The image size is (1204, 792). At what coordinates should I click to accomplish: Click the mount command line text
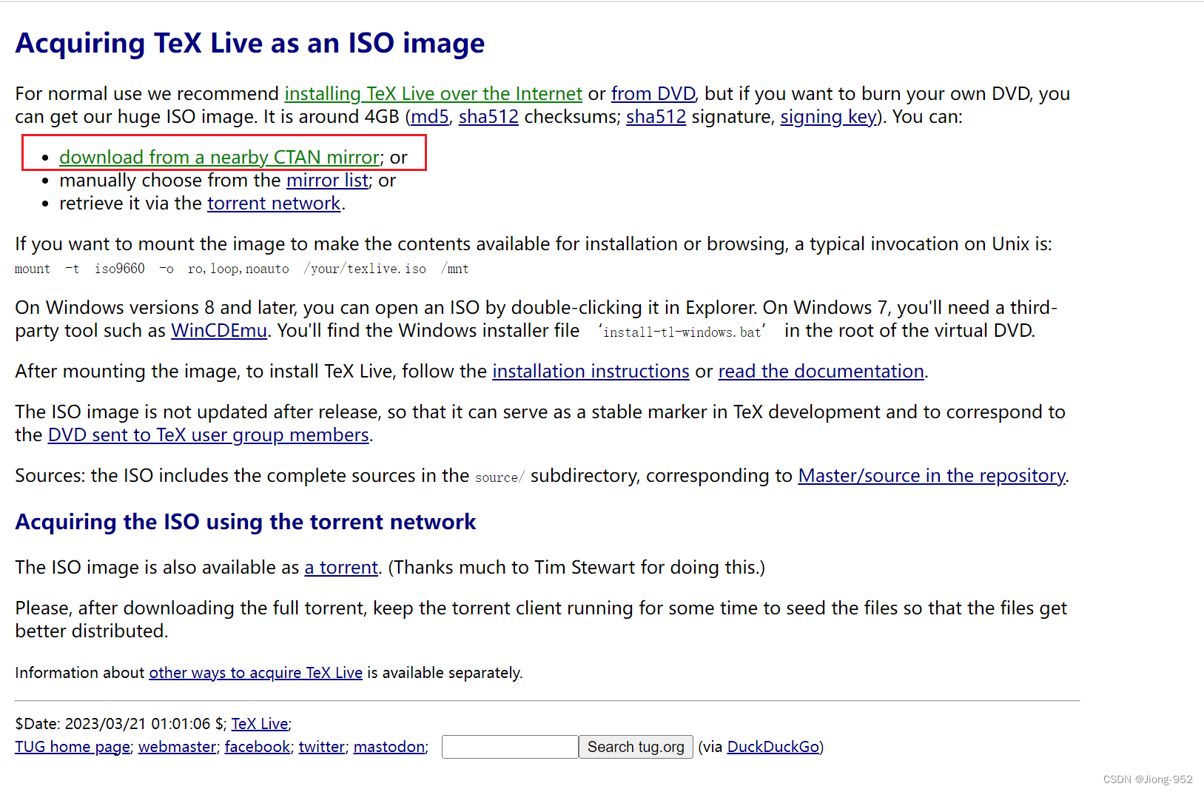point(242,269)
